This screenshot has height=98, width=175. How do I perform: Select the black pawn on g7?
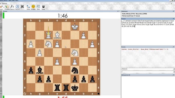[39, 79]
